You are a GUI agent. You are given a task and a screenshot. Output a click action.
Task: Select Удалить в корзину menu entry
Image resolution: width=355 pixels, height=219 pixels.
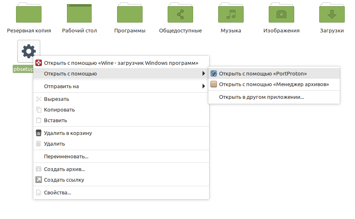coord(121,133)
